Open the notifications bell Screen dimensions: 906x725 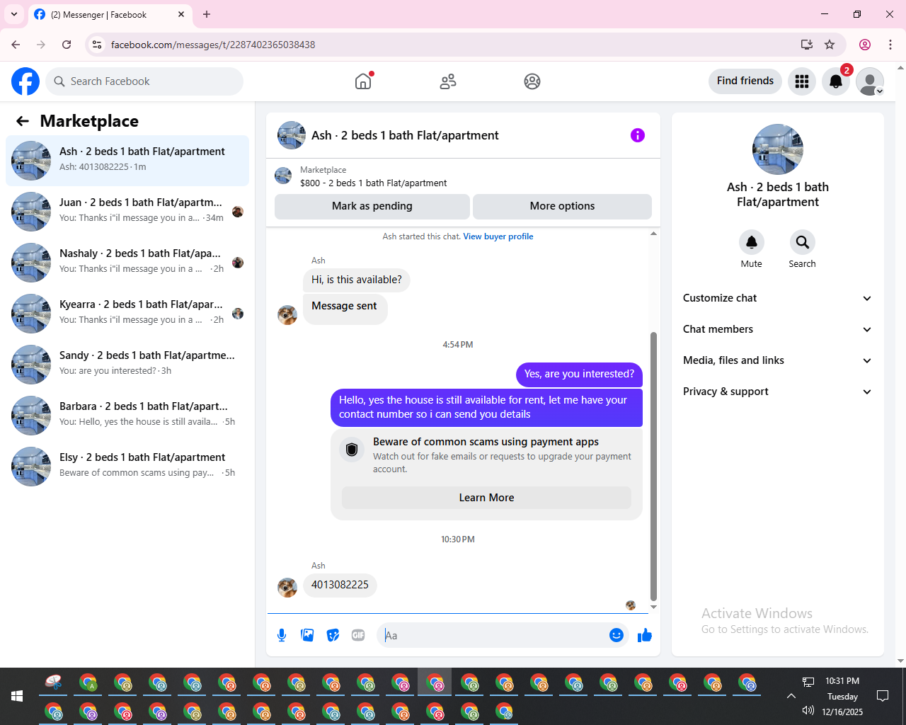pos(836,81)
